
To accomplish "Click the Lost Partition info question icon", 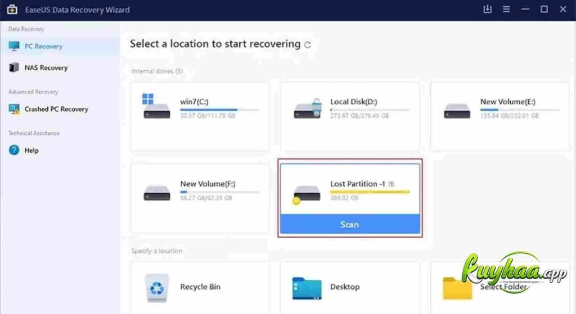I will 391,184.
